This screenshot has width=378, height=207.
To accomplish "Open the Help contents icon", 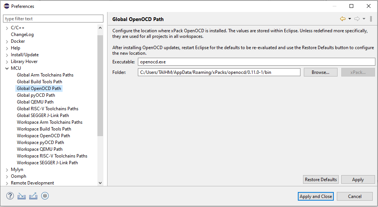I will (10, 196).
